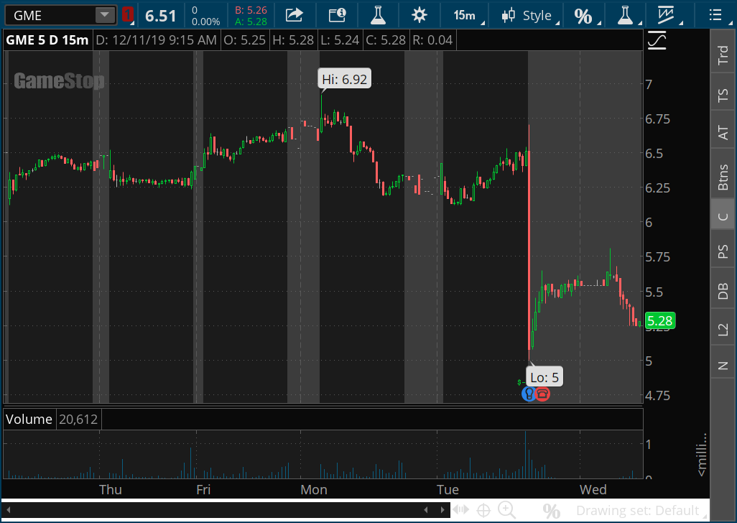Image resolution: width=737 pixels, height=523 pixels.
Task: Click the green 5.28 current price label
Action: 660,321
